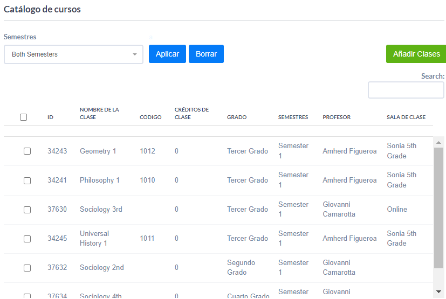This screenshot has height=299, width=446.
Task: Check the Philosophy 1 row checkbox
Action: tap(27, 180)
